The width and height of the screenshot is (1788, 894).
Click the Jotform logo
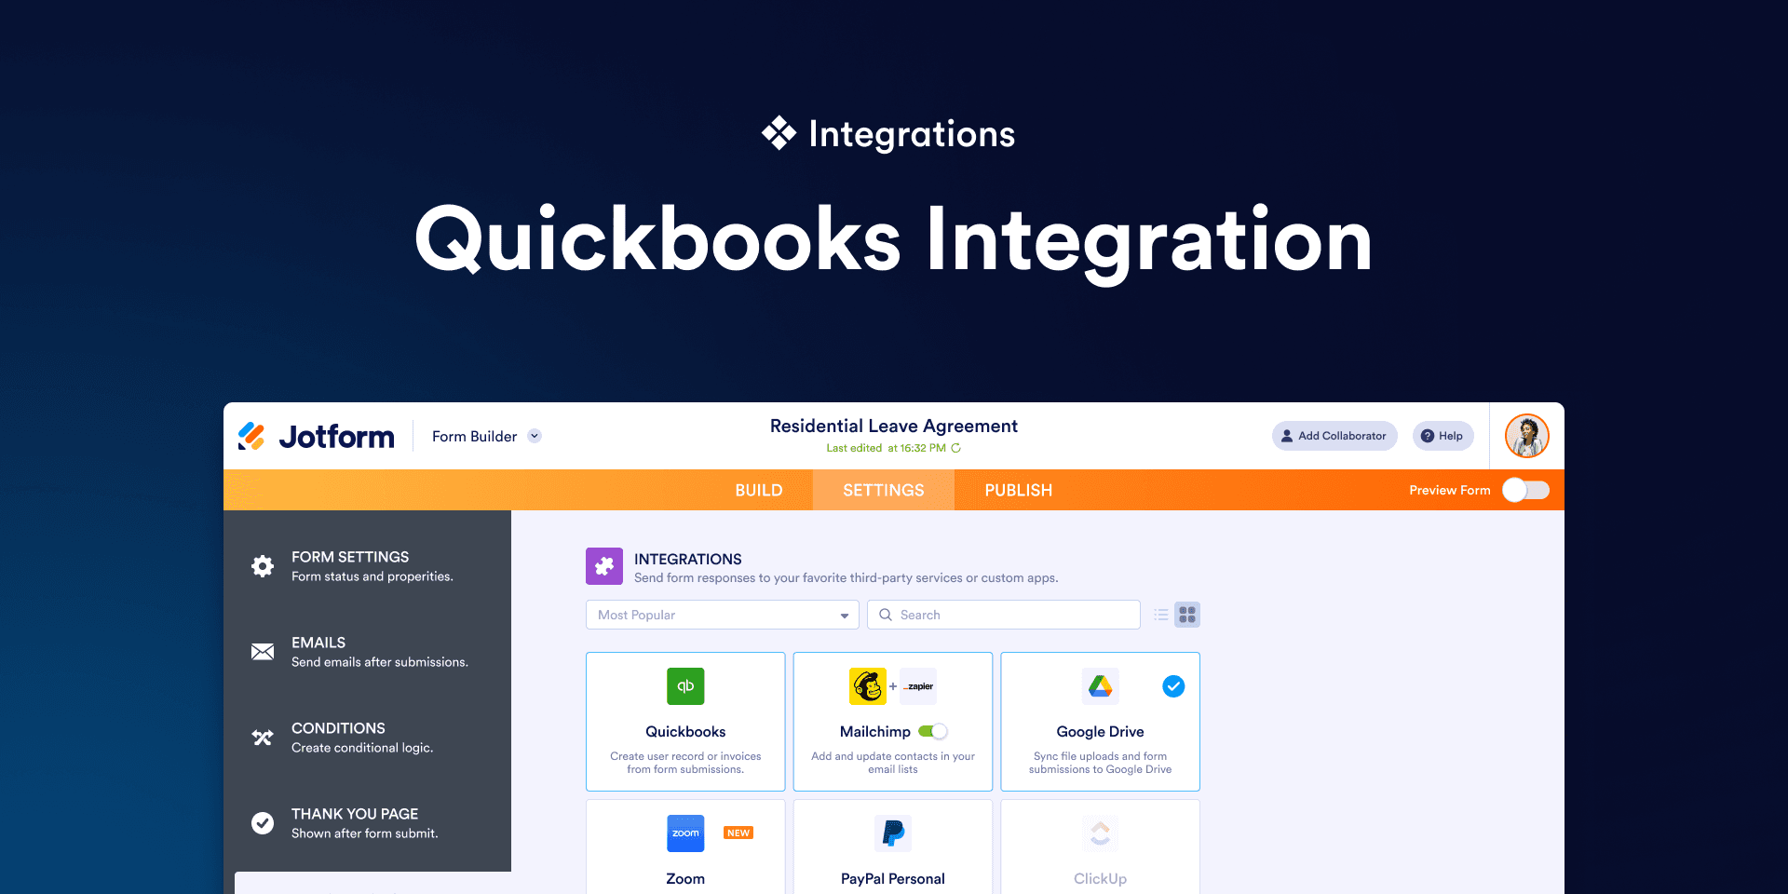[317, 436]
